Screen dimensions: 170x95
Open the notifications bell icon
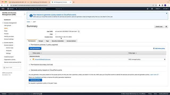pyautogui.click(x=148, y=9)
